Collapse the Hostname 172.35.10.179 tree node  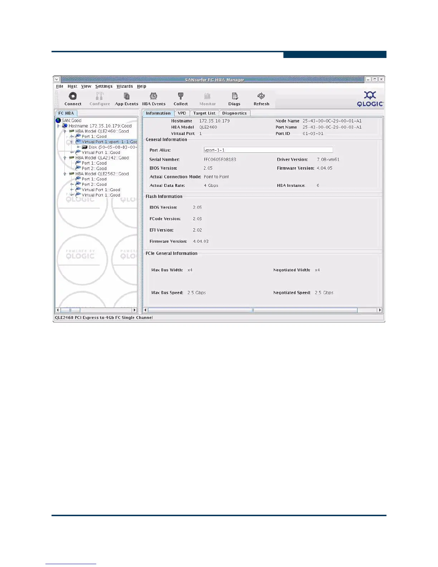pos(58,126)
